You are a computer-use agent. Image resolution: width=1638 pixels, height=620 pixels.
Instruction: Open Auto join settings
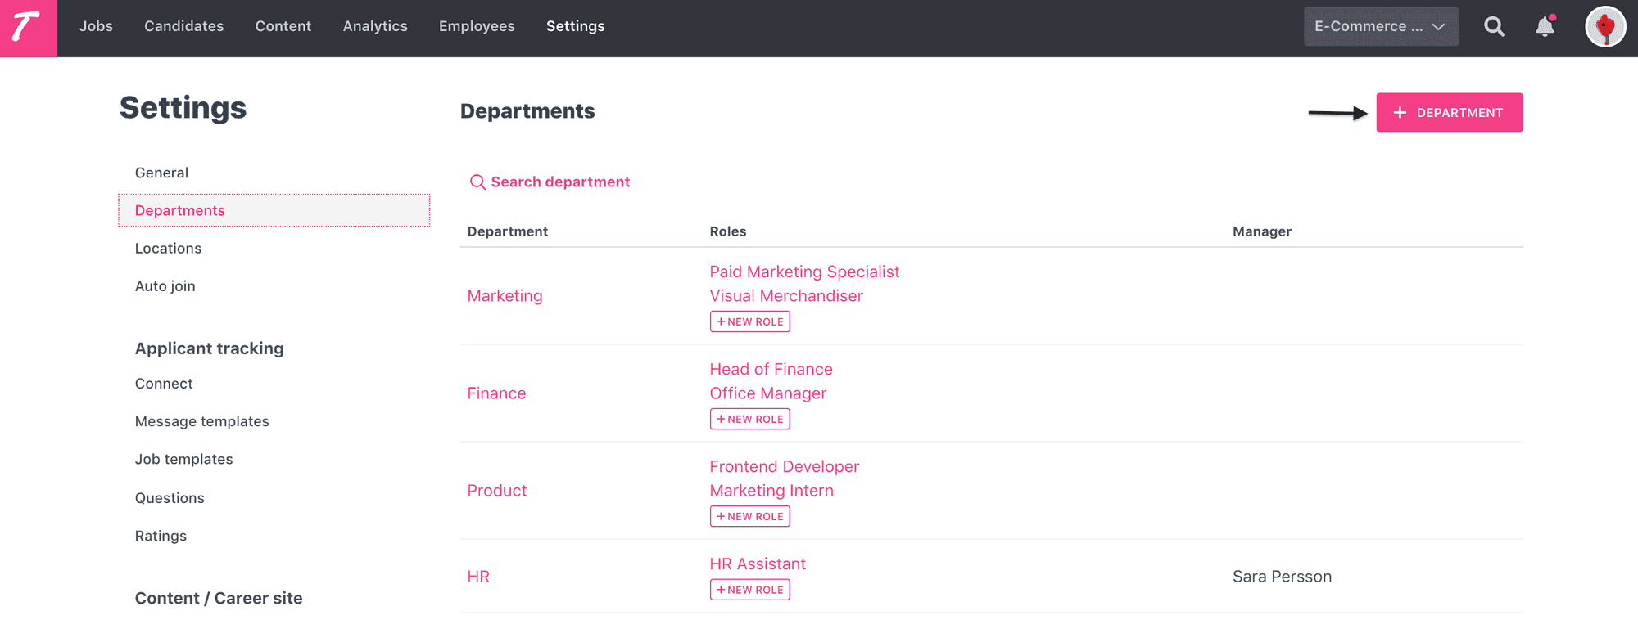(x=165, y=286)
